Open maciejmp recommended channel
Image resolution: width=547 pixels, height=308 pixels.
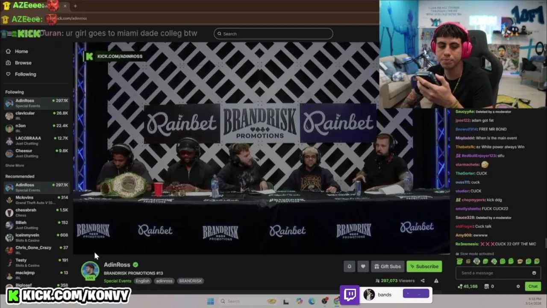pyautogui.click(x=37, y=275)
